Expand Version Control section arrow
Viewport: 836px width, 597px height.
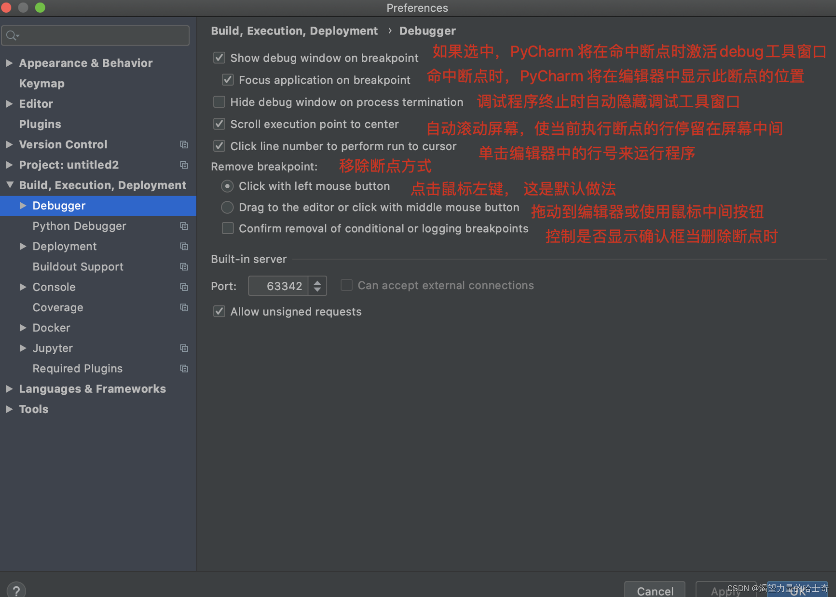point(9,144)
